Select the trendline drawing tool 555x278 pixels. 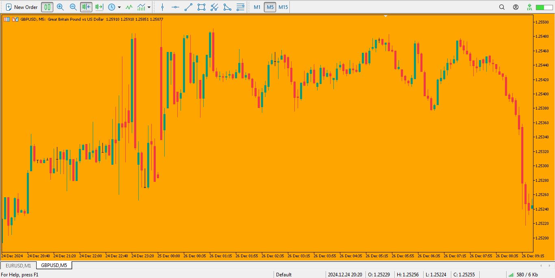tap(188, 7)
